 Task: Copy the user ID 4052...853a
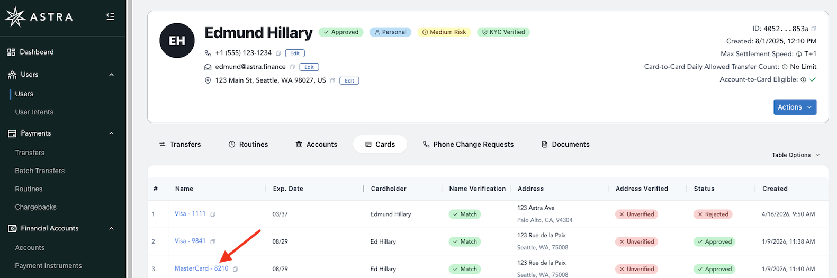click(814, 29)
